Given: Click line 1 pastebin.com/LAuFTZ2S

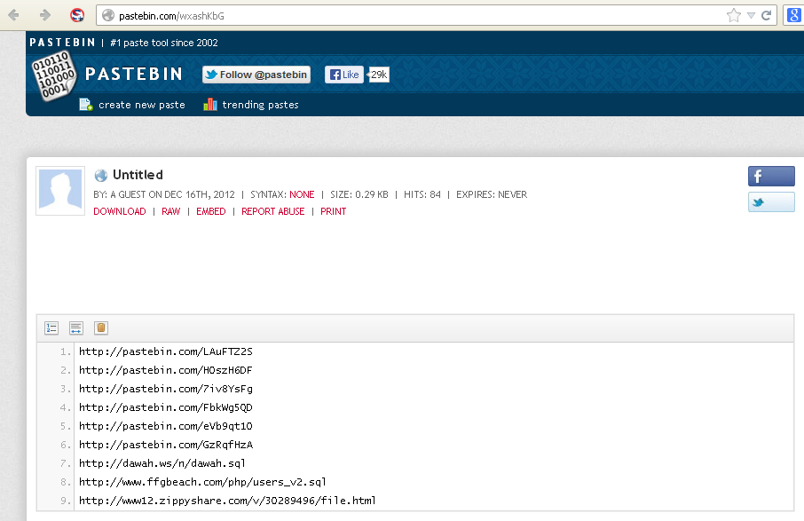Looking at the screenshot, I should point(166,351).
